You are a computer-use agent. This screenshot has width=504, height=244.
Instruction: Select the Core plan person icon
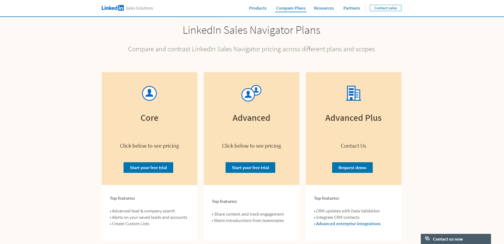click(x=149, y=93)
